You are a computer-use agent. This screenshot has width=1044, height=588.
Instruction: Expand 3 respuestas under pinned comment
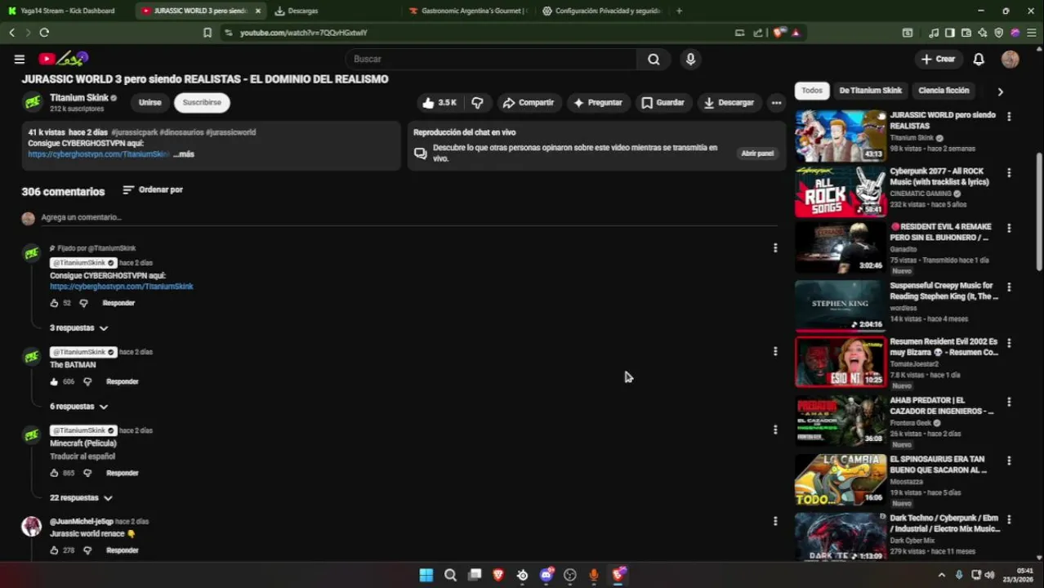coord(78,327)
